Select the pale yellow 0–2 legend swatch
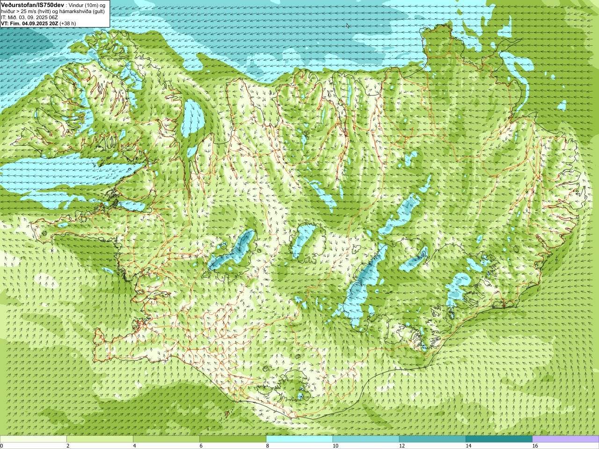 pyautogui.click(x=33, y=439)
